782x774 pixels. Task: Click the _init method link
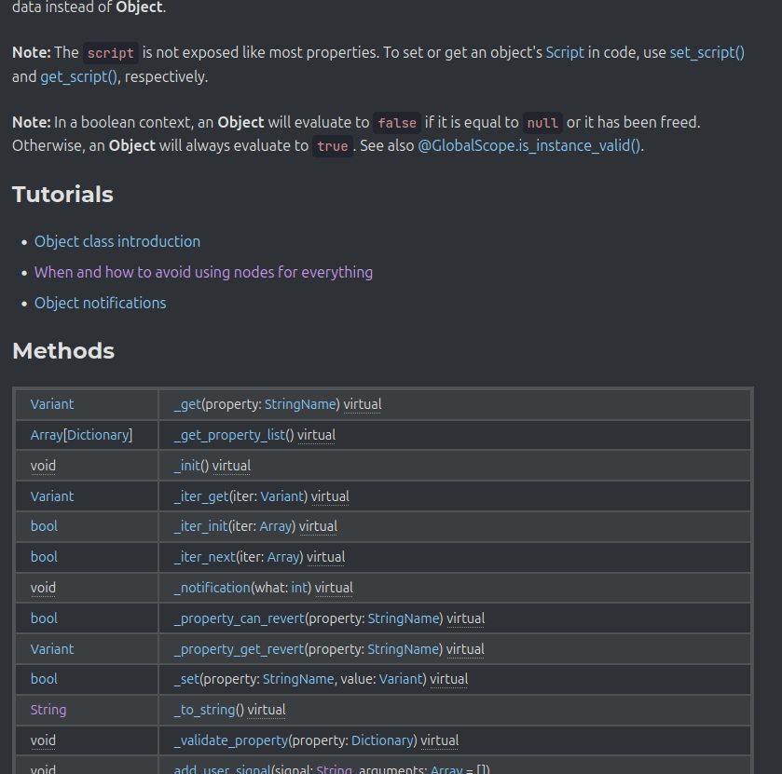tap(187, 466)
